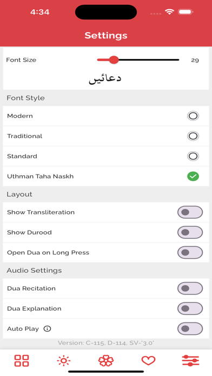This screenshot has width=212, height=376.
Task: Open the flower icon tab
Action: (106, 361)
